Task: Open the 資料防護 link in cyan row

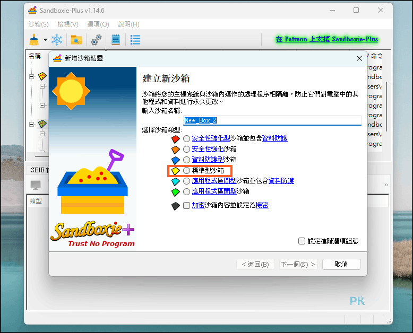Action: point(281,181)
